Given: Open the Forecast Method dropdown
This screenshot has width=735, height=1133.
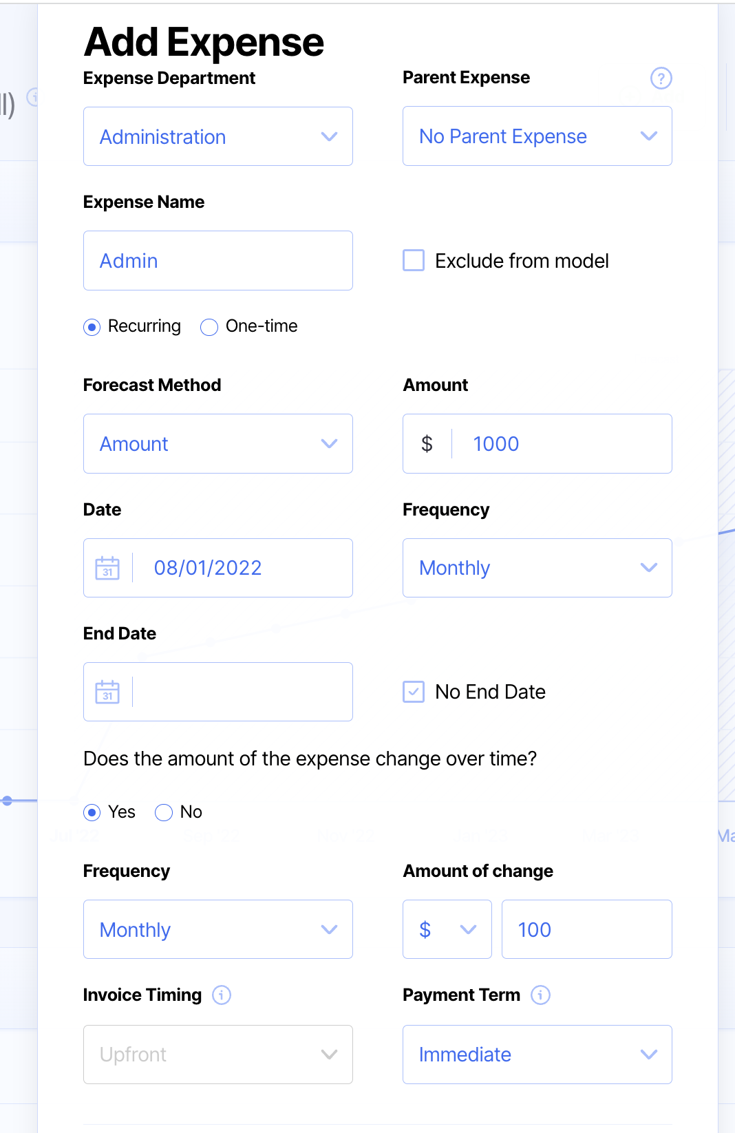Looking at the screenshot, I should pyautogui.click(x=217, y=444).
